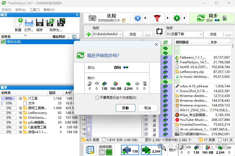Image resolution: width=235 pixels, height=156 pixels.
Task: Open comparison settings blue gear
Action: pos(138,18)
